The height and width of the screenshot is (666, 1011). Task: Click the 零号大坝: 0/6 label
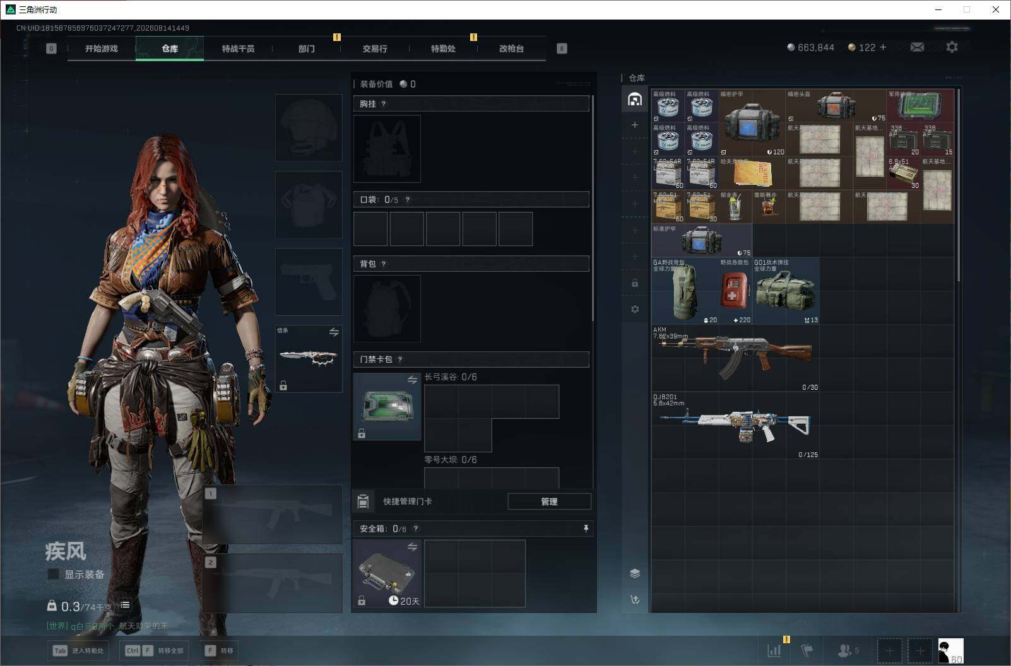451,460
